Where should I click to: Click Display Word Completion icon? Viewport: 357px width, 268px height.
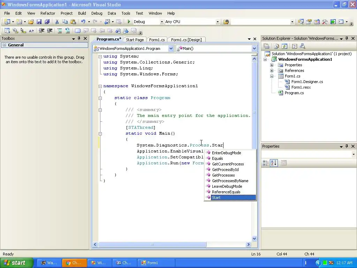coord(31,31)
